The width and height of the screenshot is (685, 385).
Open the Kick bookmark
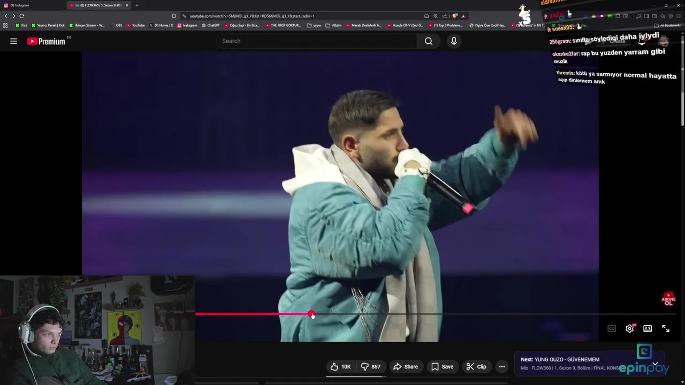[x=21, y=25]
